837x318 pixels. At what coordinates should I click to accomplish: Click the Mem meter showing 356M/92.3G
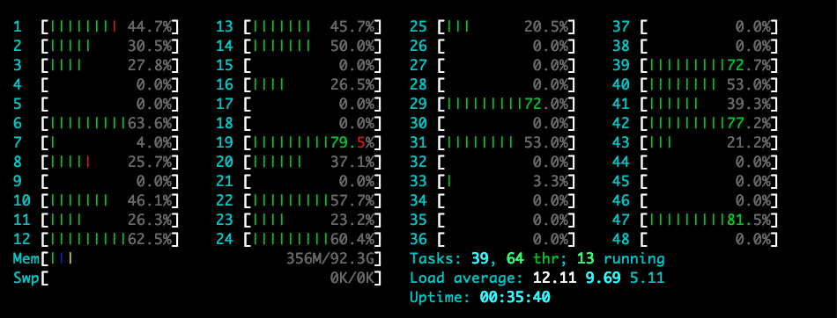tap(197, 259)
